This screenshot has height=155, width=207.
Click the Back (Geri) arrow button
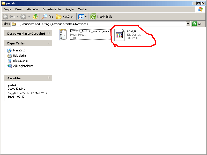point(5,17)
